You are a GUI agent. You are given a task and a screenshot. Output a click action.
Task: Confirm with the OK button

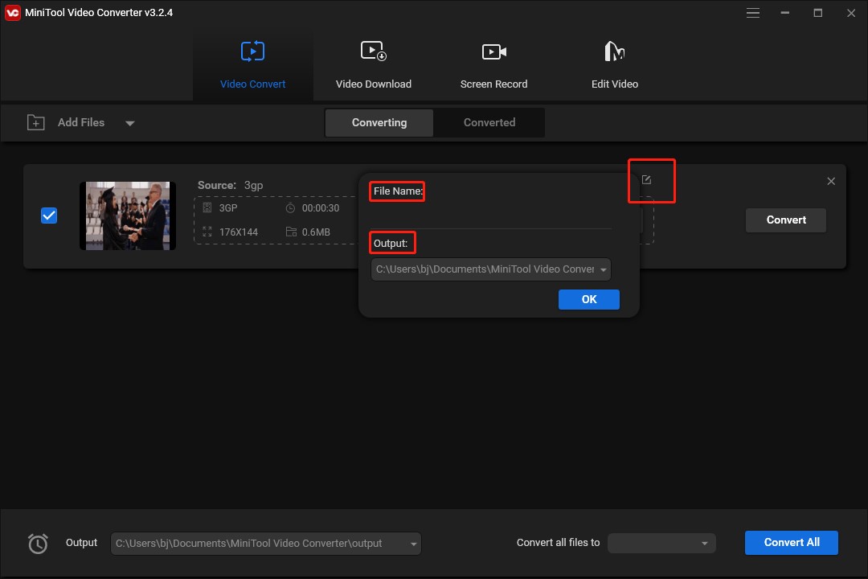pyautogui.click(x=588, y=299)
